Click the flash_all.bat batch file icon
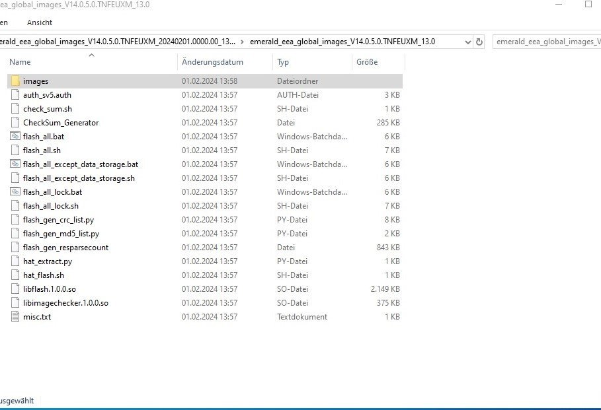 (x=15, y=137)
